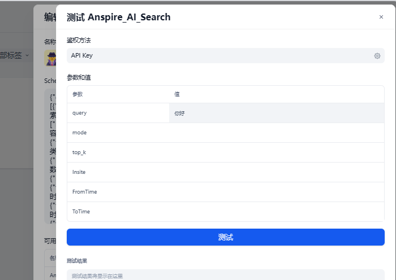Click the 参数 column header
Screen dimensions: 396x280
coord(78,94)
